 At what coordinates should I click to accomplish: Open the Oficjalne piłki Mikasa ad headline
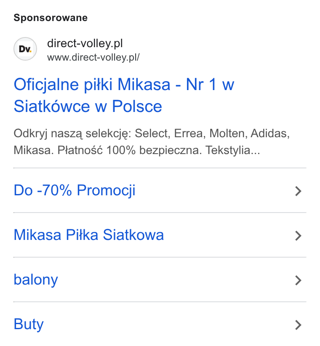(124, 95)
